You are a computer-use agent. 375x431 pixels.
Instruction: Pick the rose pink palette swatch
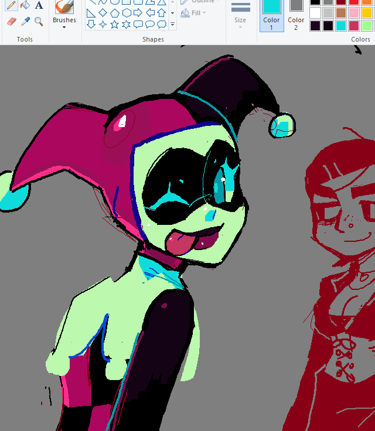coord(354,13)
